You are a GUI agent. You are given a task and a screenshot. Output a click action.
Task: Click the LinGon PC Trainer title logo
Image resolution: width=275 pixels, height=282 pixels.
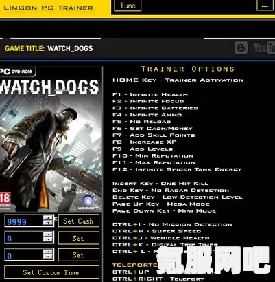point(49,8)
